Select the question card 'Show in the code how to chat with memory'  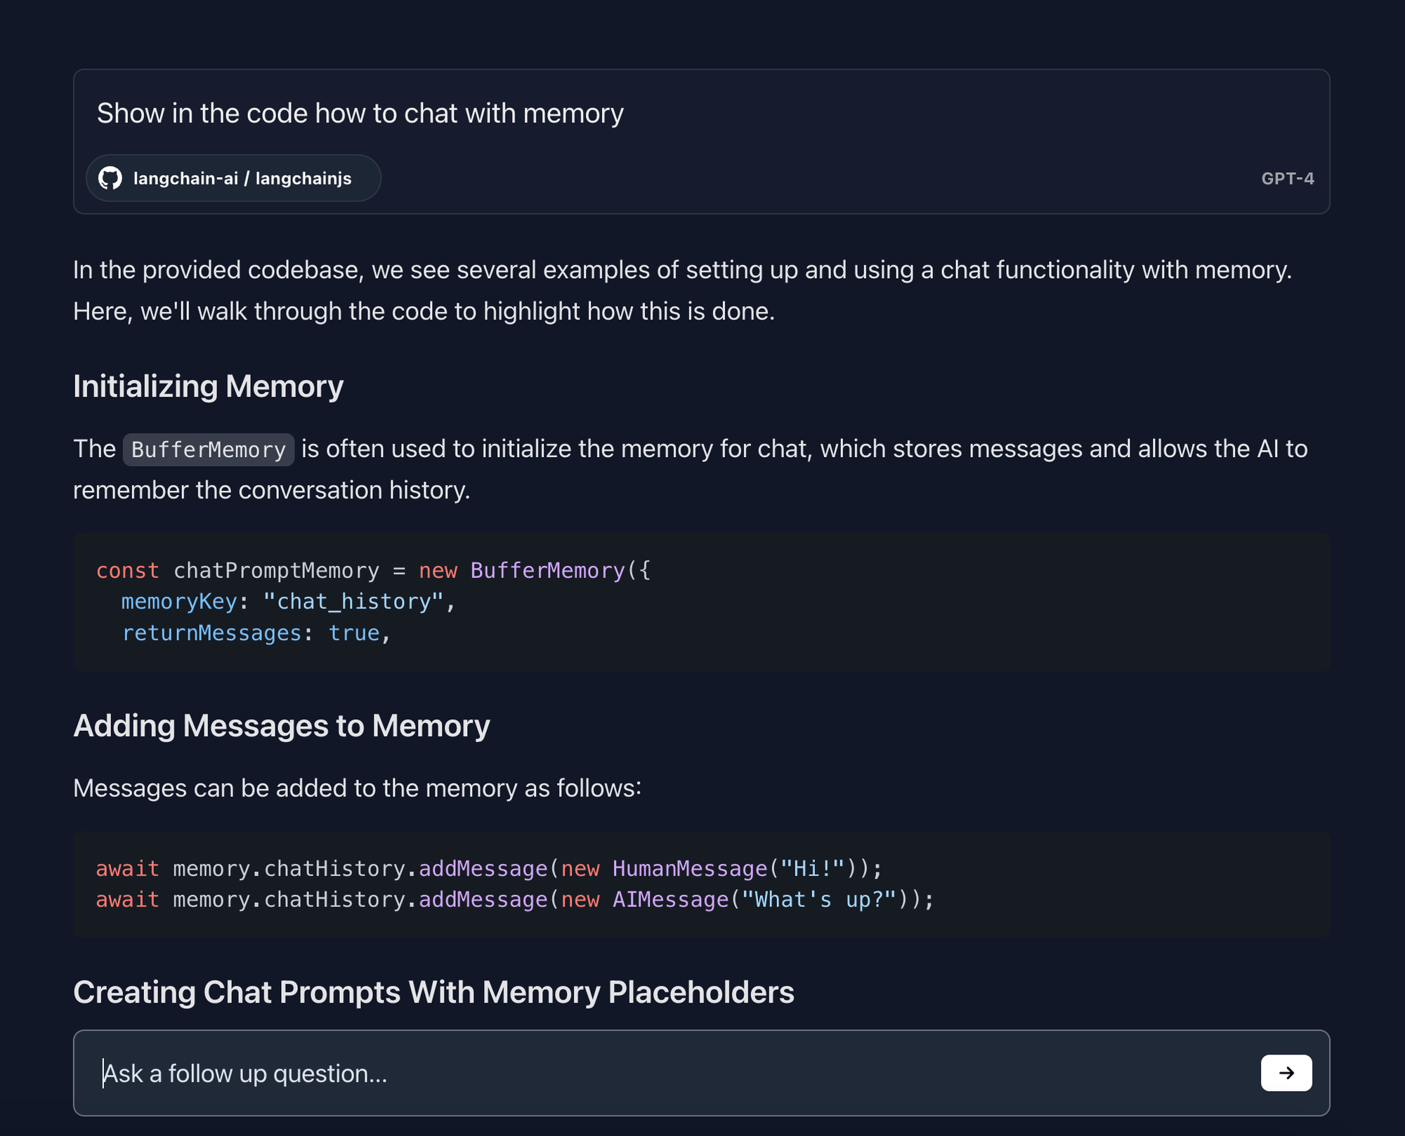[x=360, y=112]
